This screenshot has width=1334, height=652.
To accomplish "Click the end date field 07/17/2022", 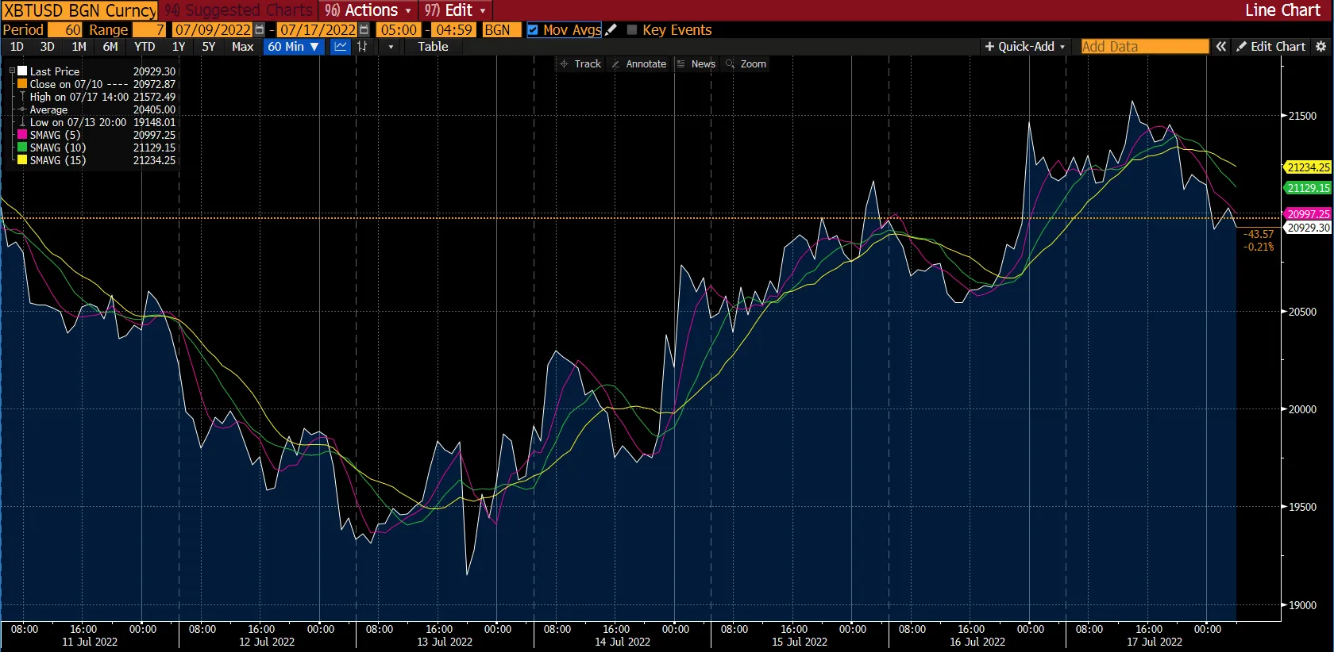I will pos(317,30).
